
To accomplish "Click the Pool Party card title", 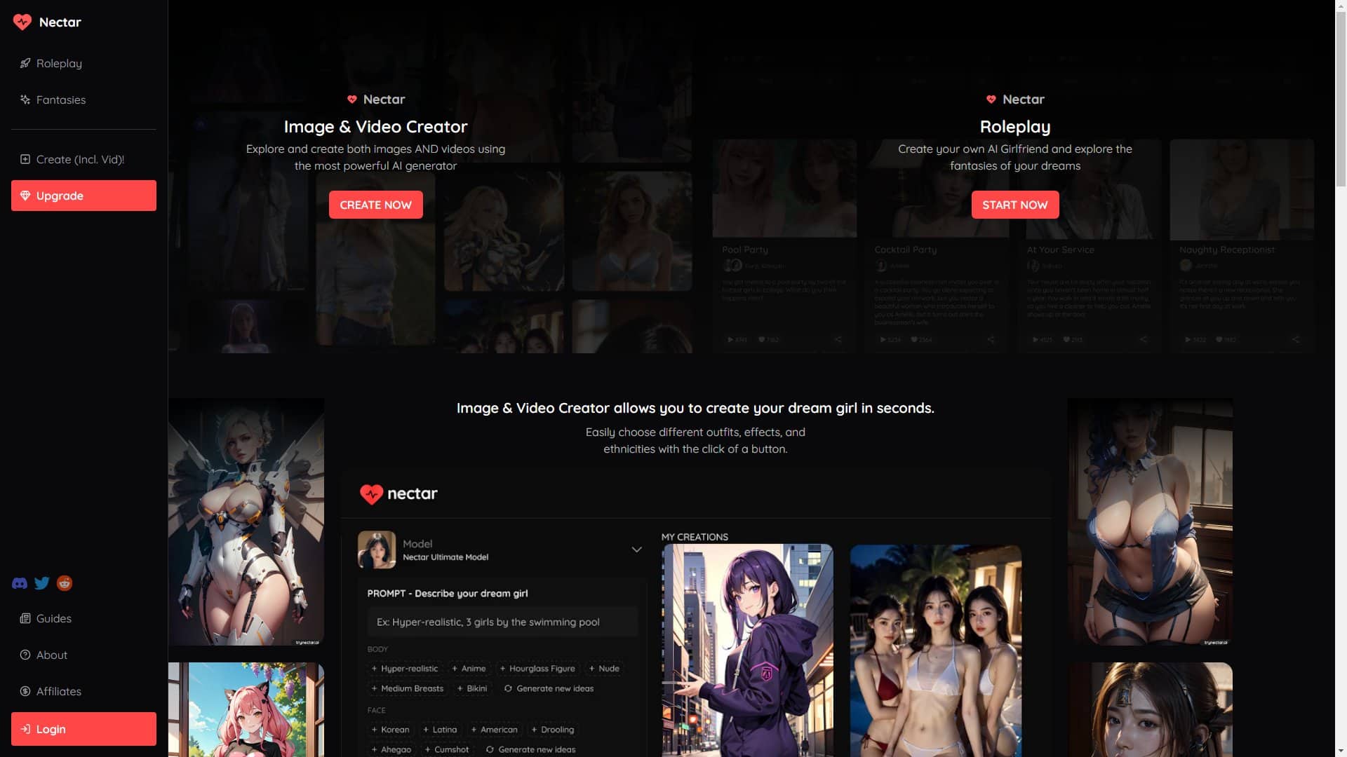I will click(x=745, y=250).
